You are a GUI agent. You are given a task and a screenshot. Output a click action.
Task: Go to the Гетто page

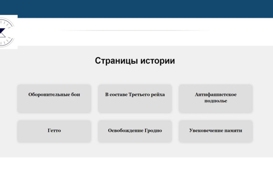click(x=54, y=131)
